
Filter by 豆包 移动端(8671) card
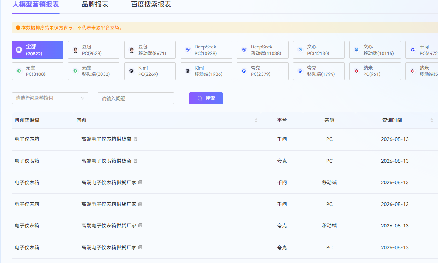coord(150,50)
